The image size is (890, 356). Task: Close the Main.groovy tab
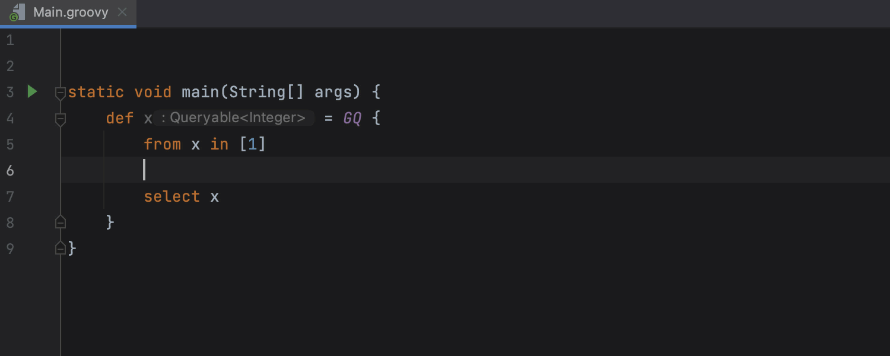coord(122,12)
